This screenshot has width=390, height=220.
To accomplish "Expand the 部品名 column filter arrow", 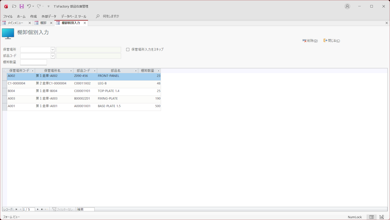I will [136, 71].
